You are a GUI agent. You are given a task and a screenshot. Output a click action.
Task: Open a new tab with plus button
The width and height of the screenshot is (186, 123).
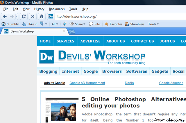72,32
